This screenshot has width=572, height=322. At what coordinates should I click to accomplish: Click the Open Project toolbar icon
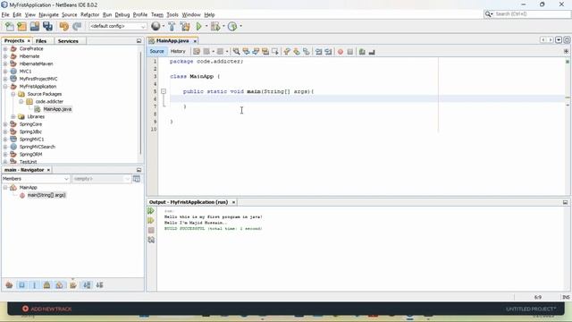point(35,26)
